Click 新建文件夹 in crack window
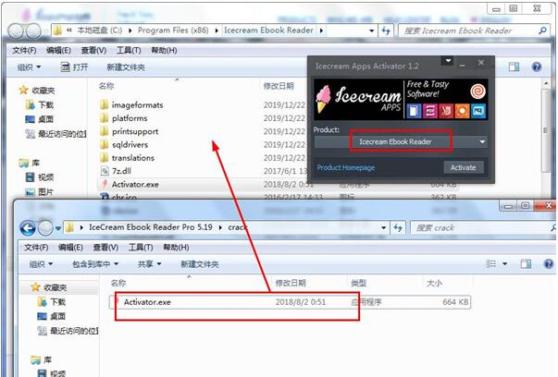This screenshot has height=377, width=558. (x=200, y=264)
